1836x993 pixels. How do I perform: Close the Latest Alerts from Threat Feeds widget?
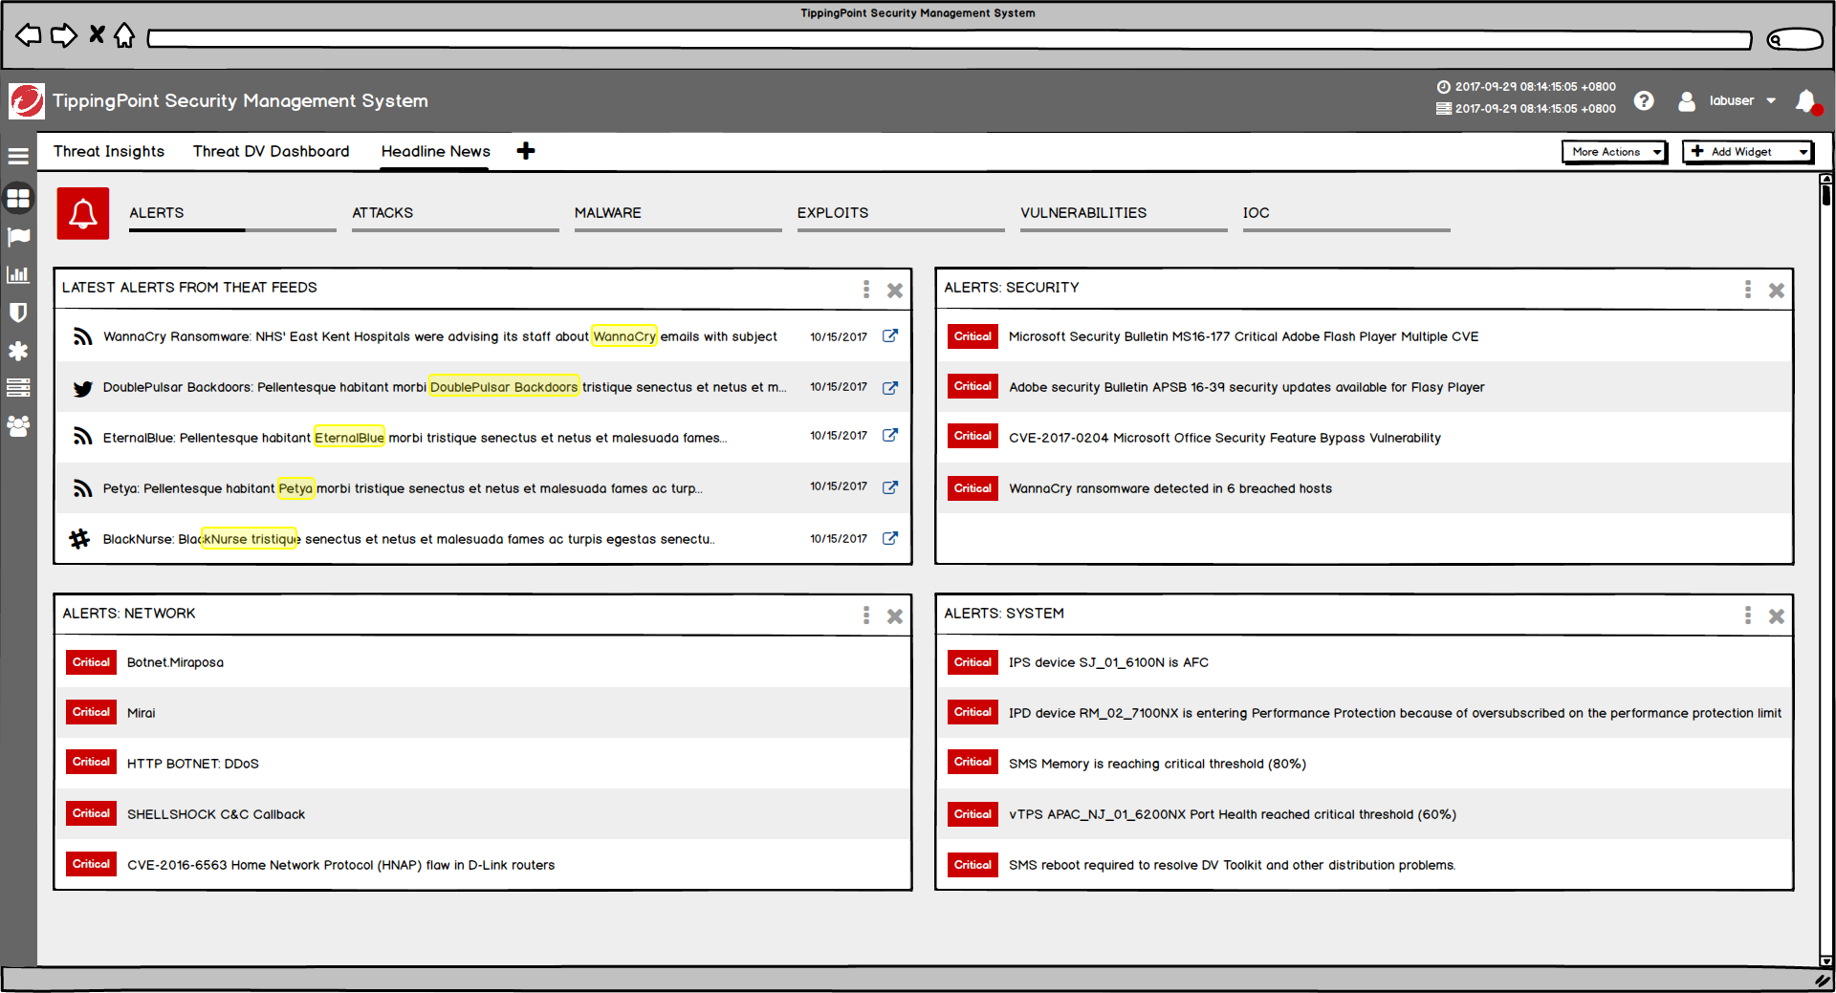click(x=895, y=291)
